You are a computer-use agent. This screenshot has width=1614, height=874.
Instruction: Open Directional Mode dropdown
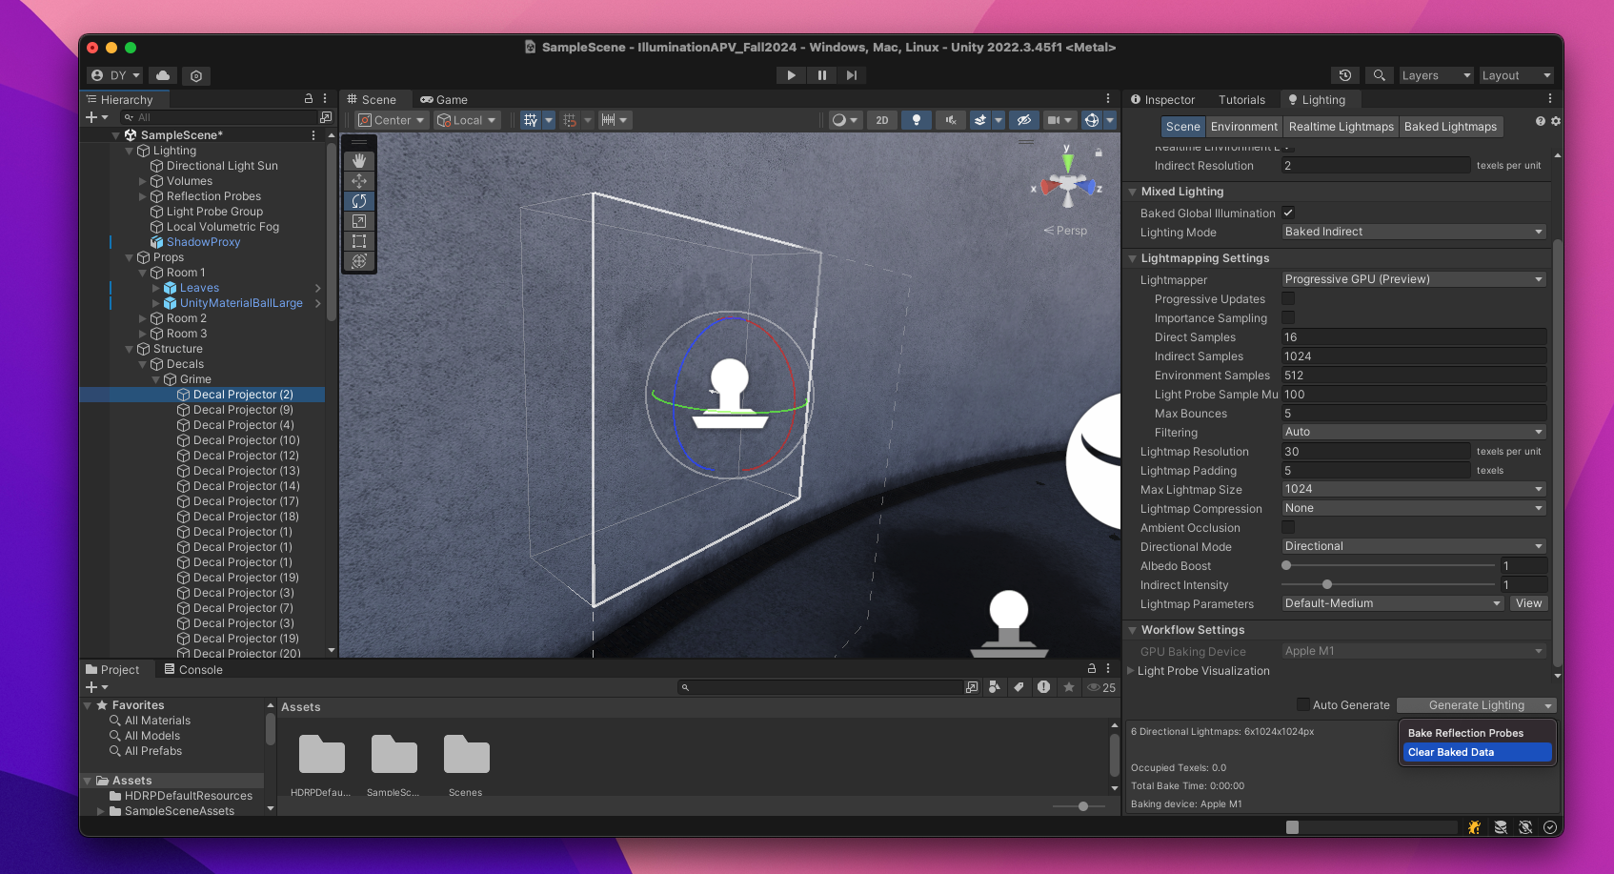click(x=1414, y=546)
